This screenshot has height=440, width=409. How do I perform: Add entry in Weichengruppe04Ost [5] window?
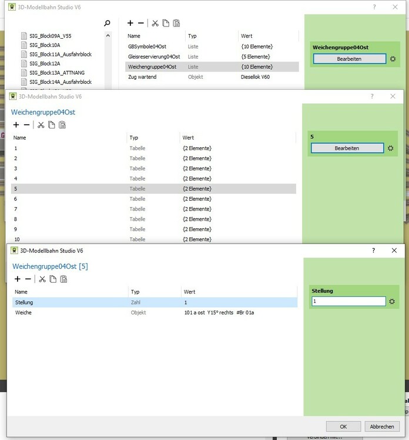[x=18, y=279]
